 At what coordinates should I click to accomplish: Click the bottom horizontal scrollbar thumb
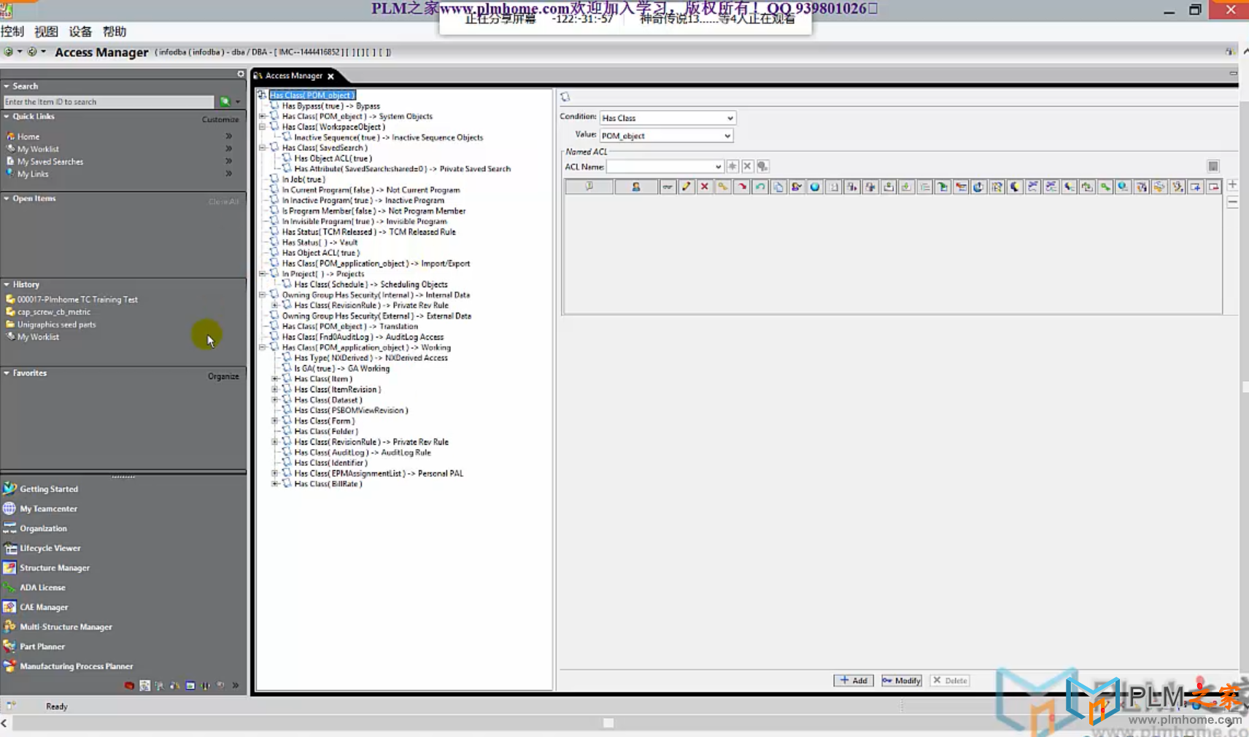click(x=608, y=723)
